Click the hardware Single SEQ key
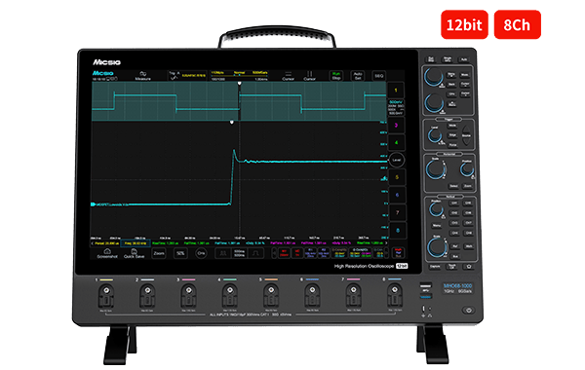Image resolution: width=585 pixels, height=370 pixels. (448, 59)
